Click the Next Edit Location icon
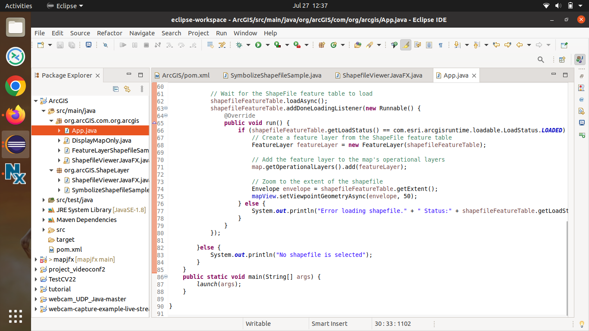Screen dimensions: 589x331 click(x=508, y=45)
